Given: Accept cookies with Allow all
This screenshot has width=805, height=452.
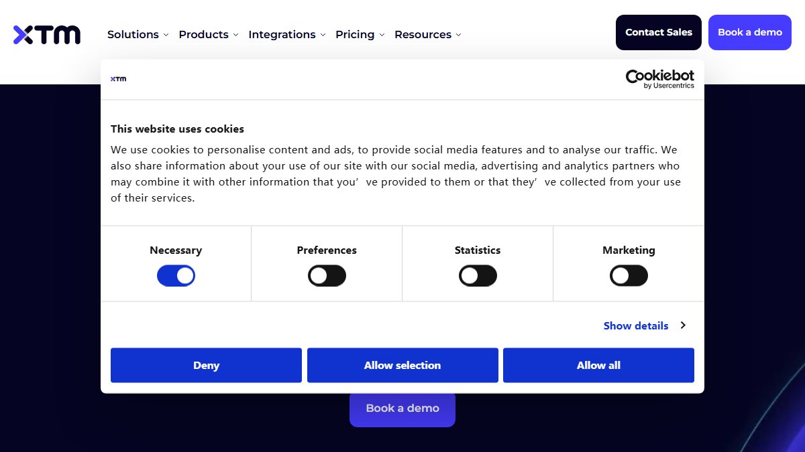Looking at the screenshot, I should [x=598, y=365].
